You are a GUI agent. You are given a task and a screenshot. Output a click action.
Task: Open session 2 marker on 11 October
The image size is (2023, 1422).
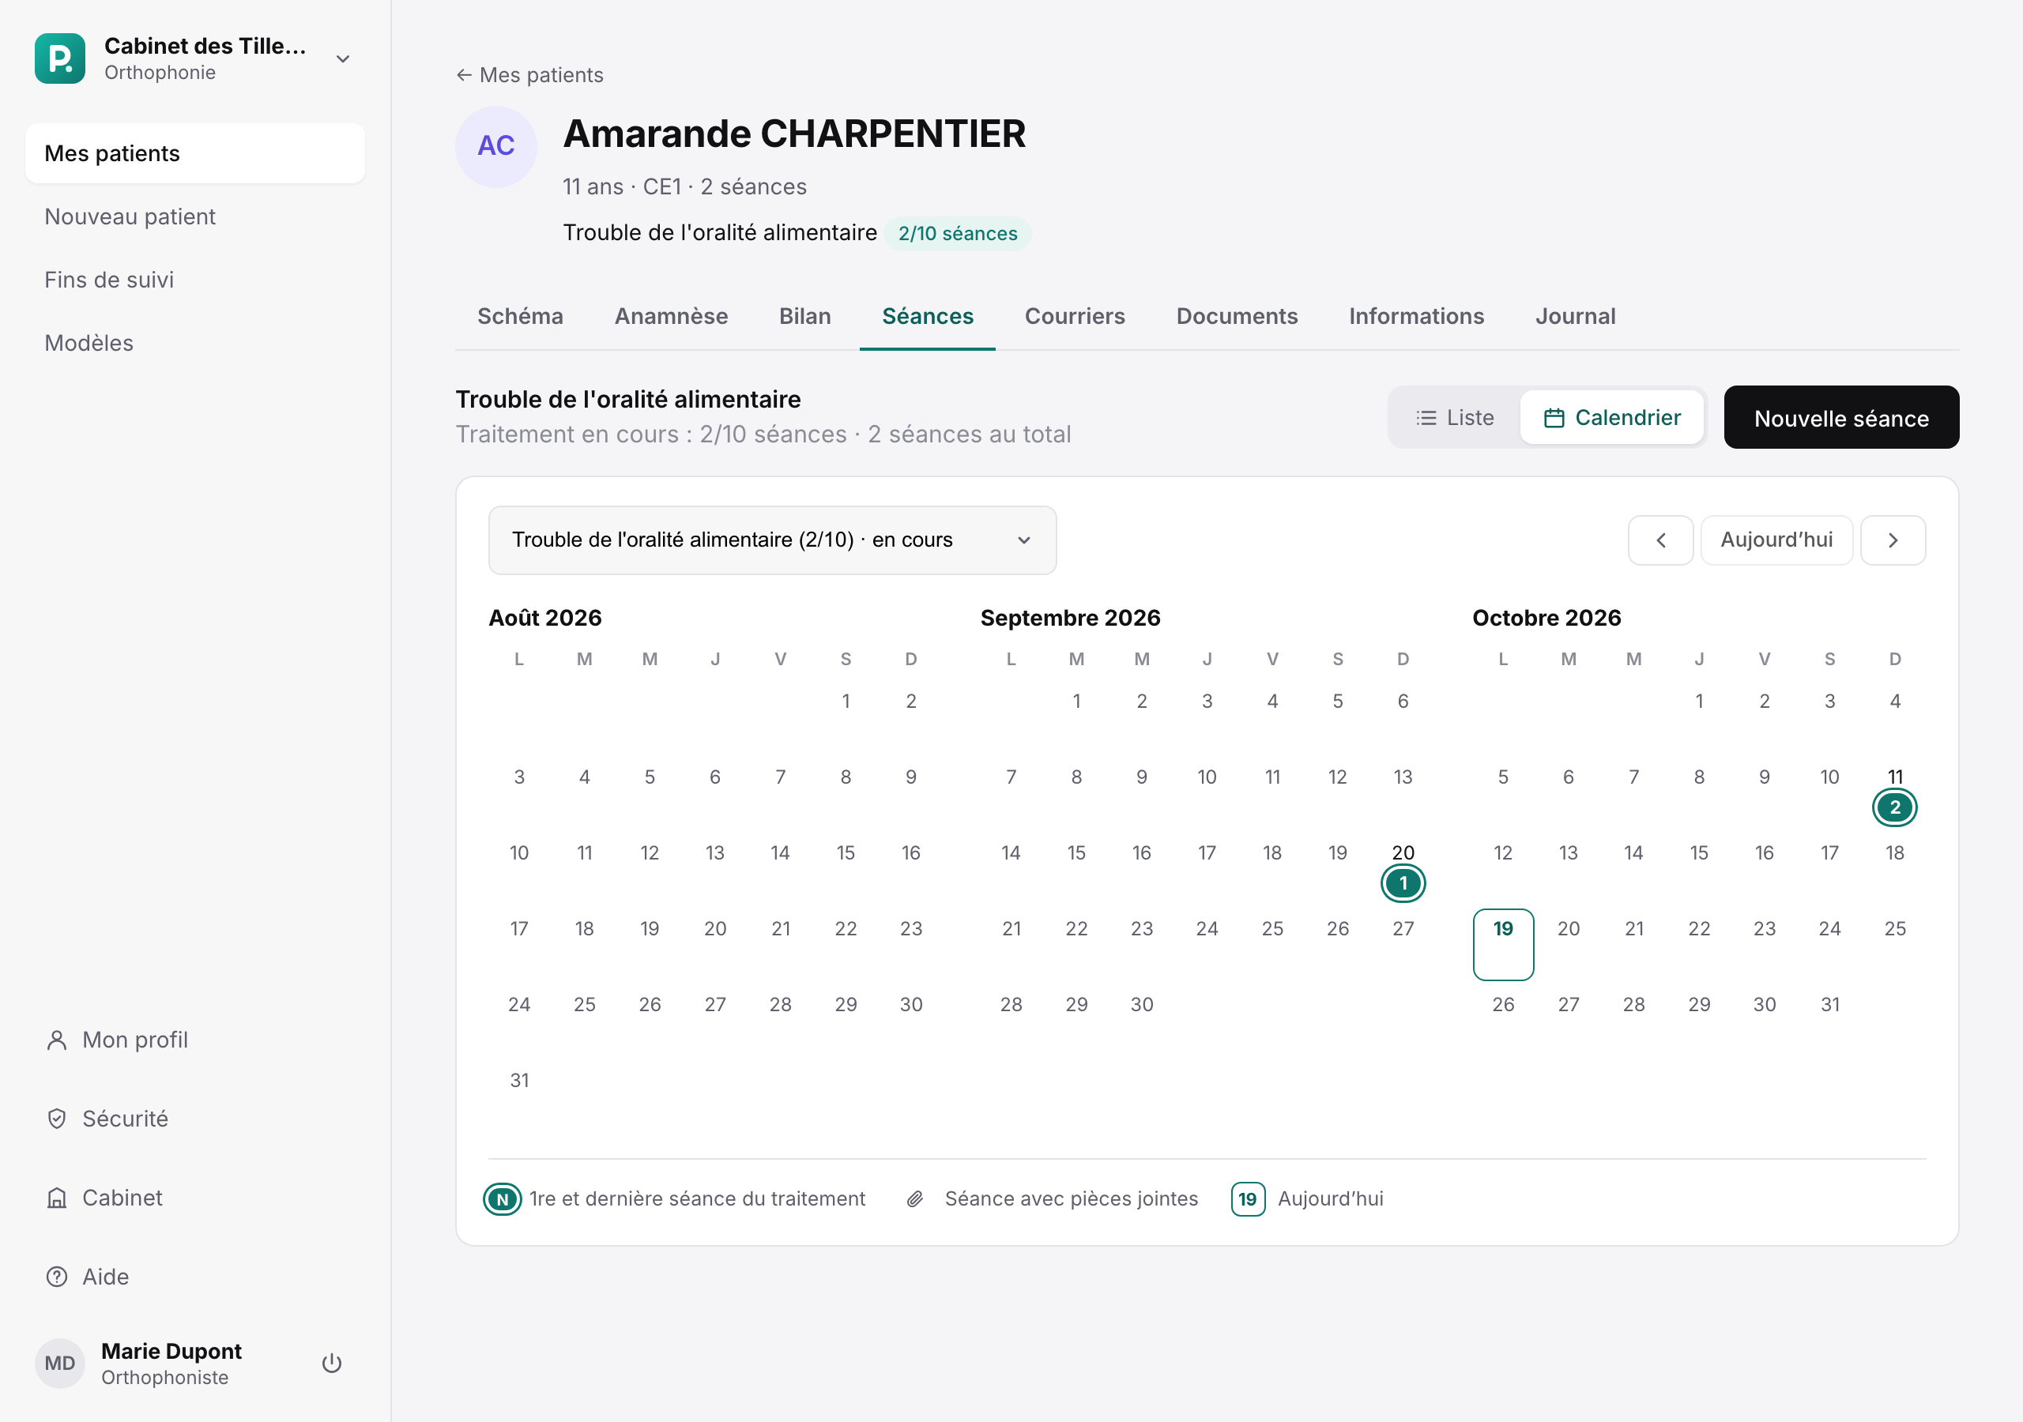click(x=1893, y=807)
